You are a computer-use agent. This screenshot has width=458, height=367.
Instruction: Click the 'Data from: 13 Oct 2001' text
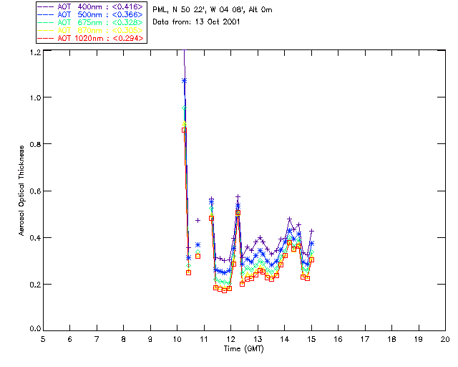tap(196, 22)
